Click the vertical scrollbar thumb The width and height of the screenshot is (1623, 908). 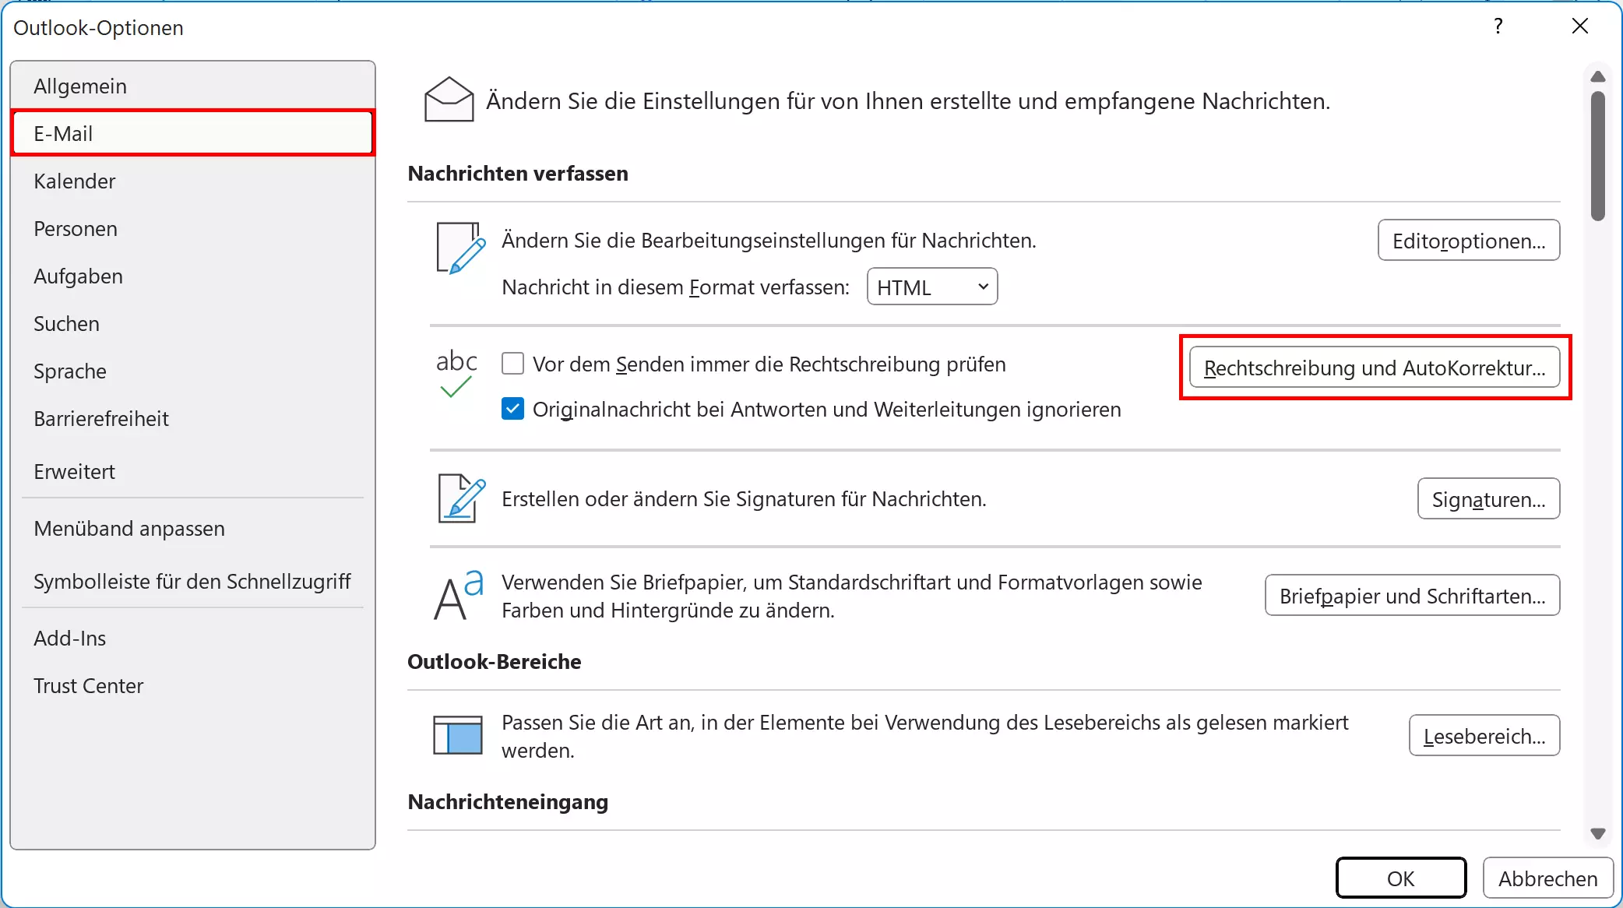[1598, 156]
